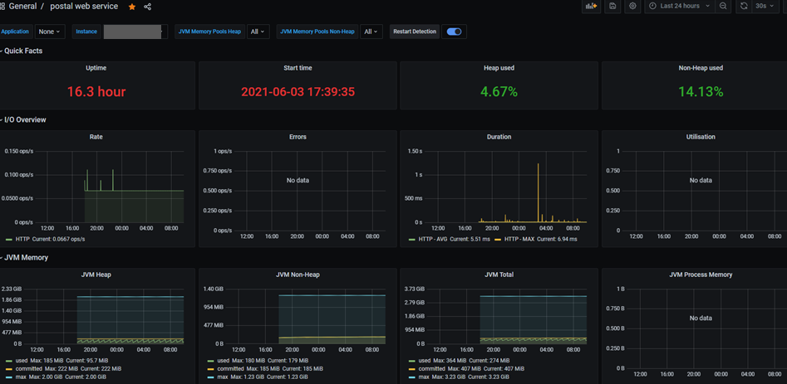Click the 16.3 hour uptime value
The width and height of the screenshot is (787, 384).
(x=96, y=91)
